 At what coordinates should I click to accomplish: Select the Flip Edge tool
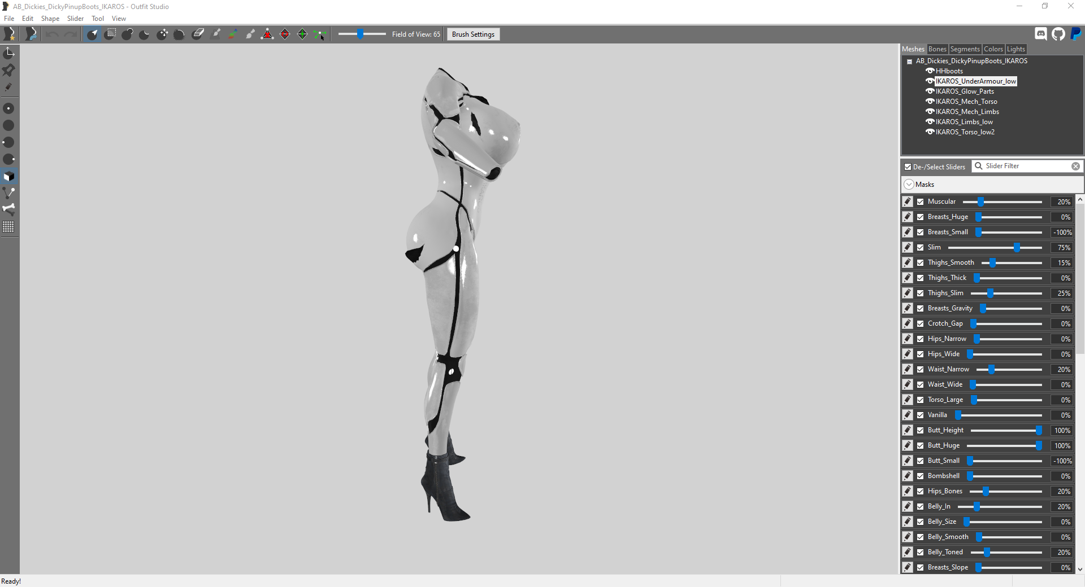[285, 34]
